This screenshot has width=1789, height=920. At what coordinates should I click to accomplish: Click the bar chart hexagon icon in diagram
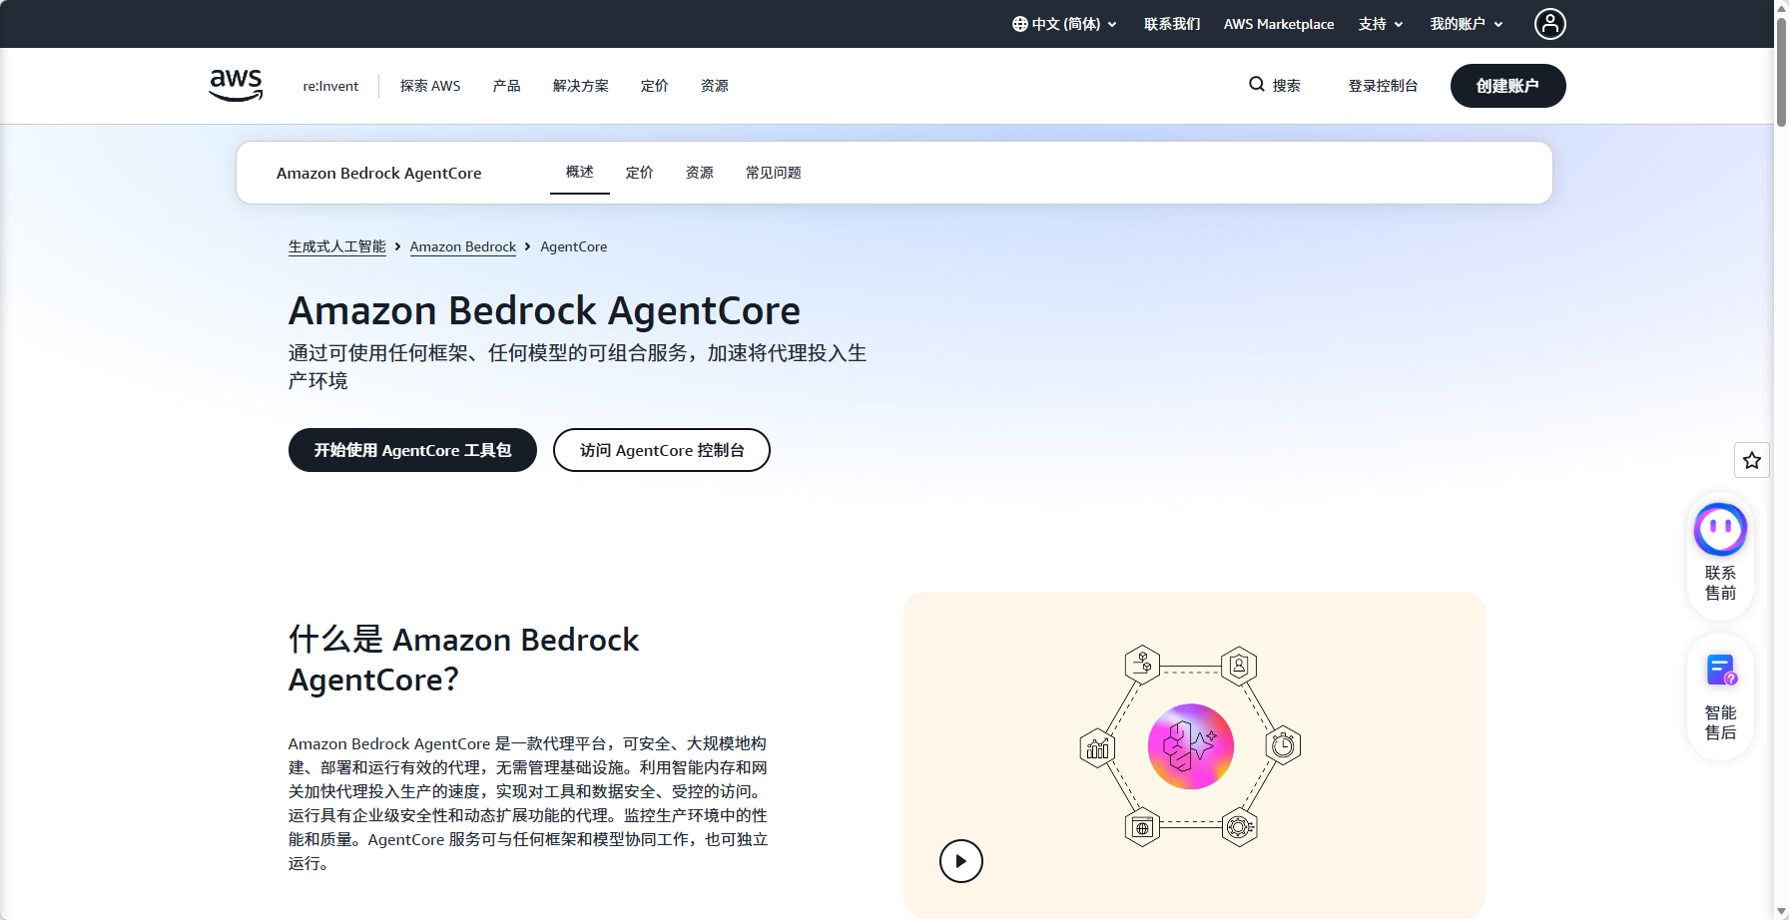coord(1098,747)
